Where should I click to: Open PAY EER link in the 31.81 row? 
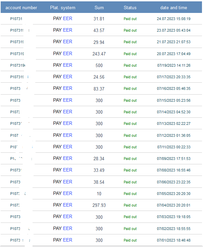[63, 19]
